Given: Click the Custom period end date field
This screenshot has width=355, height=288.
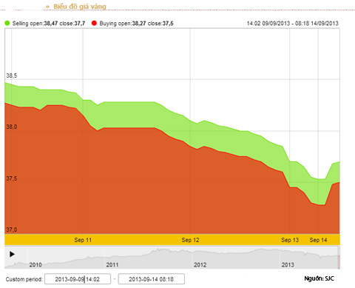Looking at the screenshot, I should pyautogui.click(x=151, y=279).
